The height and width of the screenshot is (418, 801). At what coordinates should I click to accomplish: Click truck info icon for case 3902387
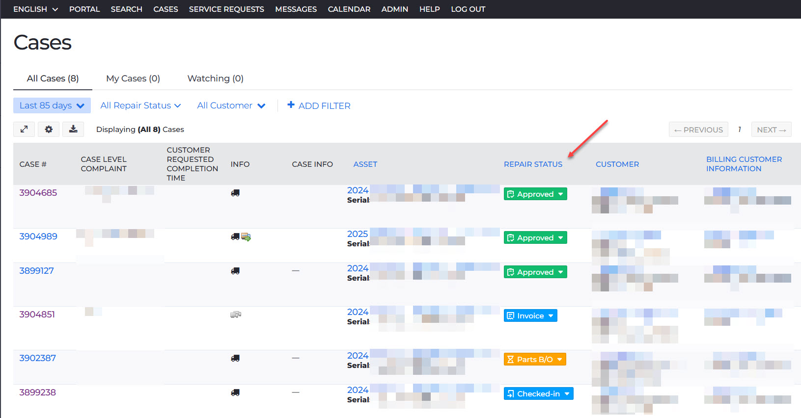235,358
